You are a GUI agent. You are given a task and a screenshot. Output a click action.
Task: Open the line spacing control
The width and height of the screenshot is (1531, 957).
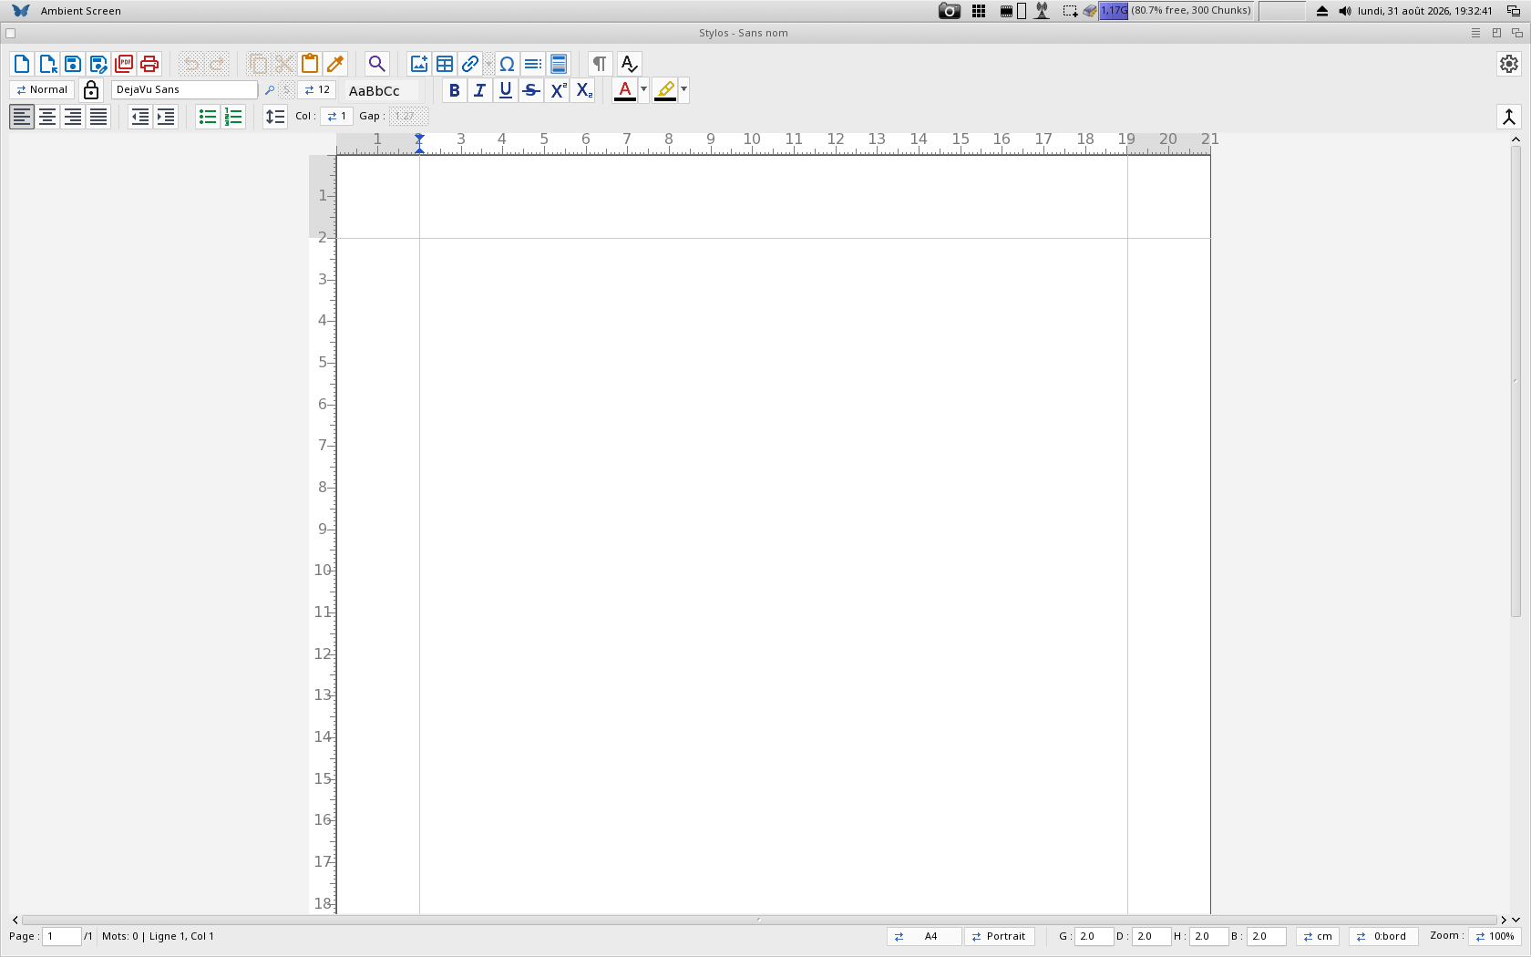pos(275,117)
